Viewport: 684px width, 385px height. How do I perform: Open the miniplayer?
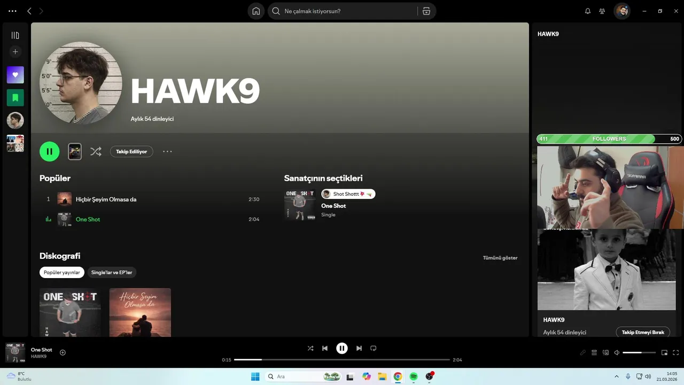[x=665, y=352]
